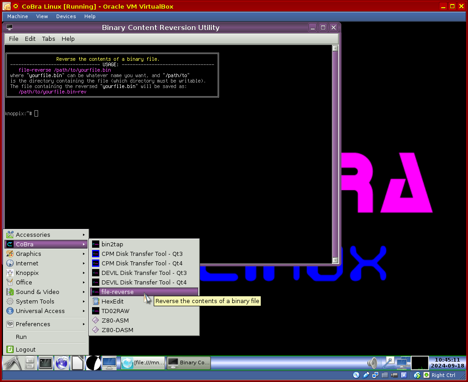Click the taskbar clock display
The height and width of the screenshot is (382, 468).
447,362
